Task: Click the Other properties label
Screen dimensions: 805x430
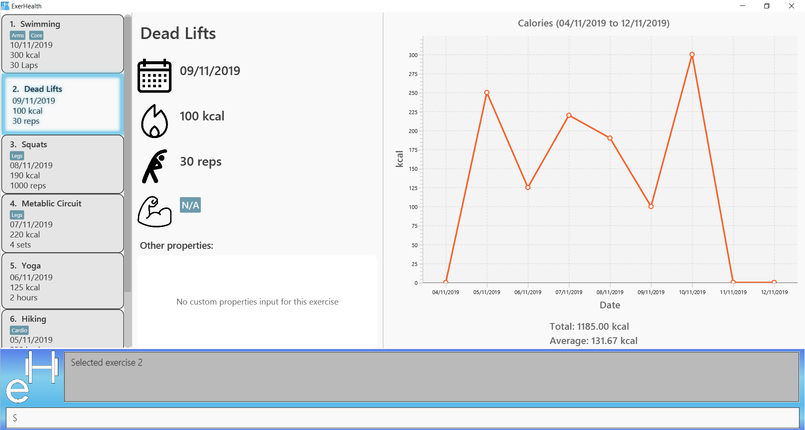Action: (177, 245)
